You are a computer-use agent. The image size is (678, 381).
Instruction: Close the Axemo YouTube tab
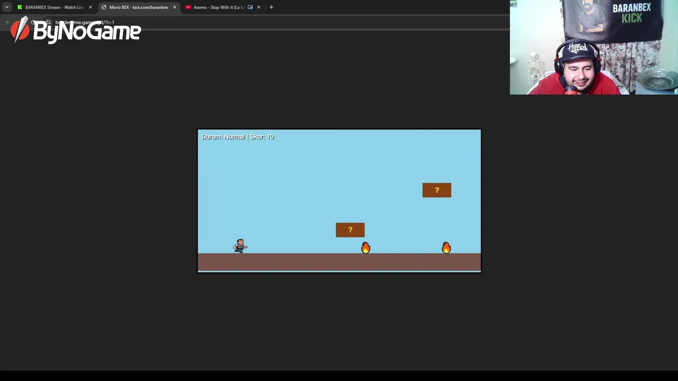258,7
